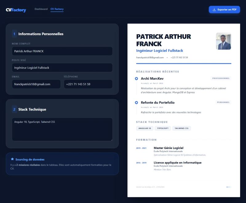Click the textarea resize handle corner
246x203 pixels.
(x=112, y=140)
